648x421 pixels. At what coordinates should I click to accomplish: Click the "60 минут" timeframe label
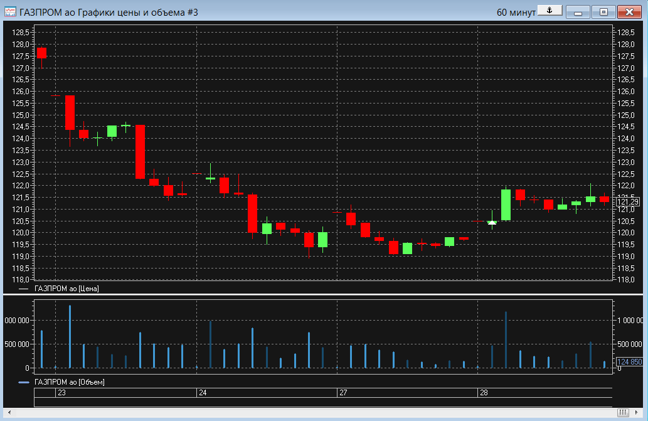tap(516, 13)
